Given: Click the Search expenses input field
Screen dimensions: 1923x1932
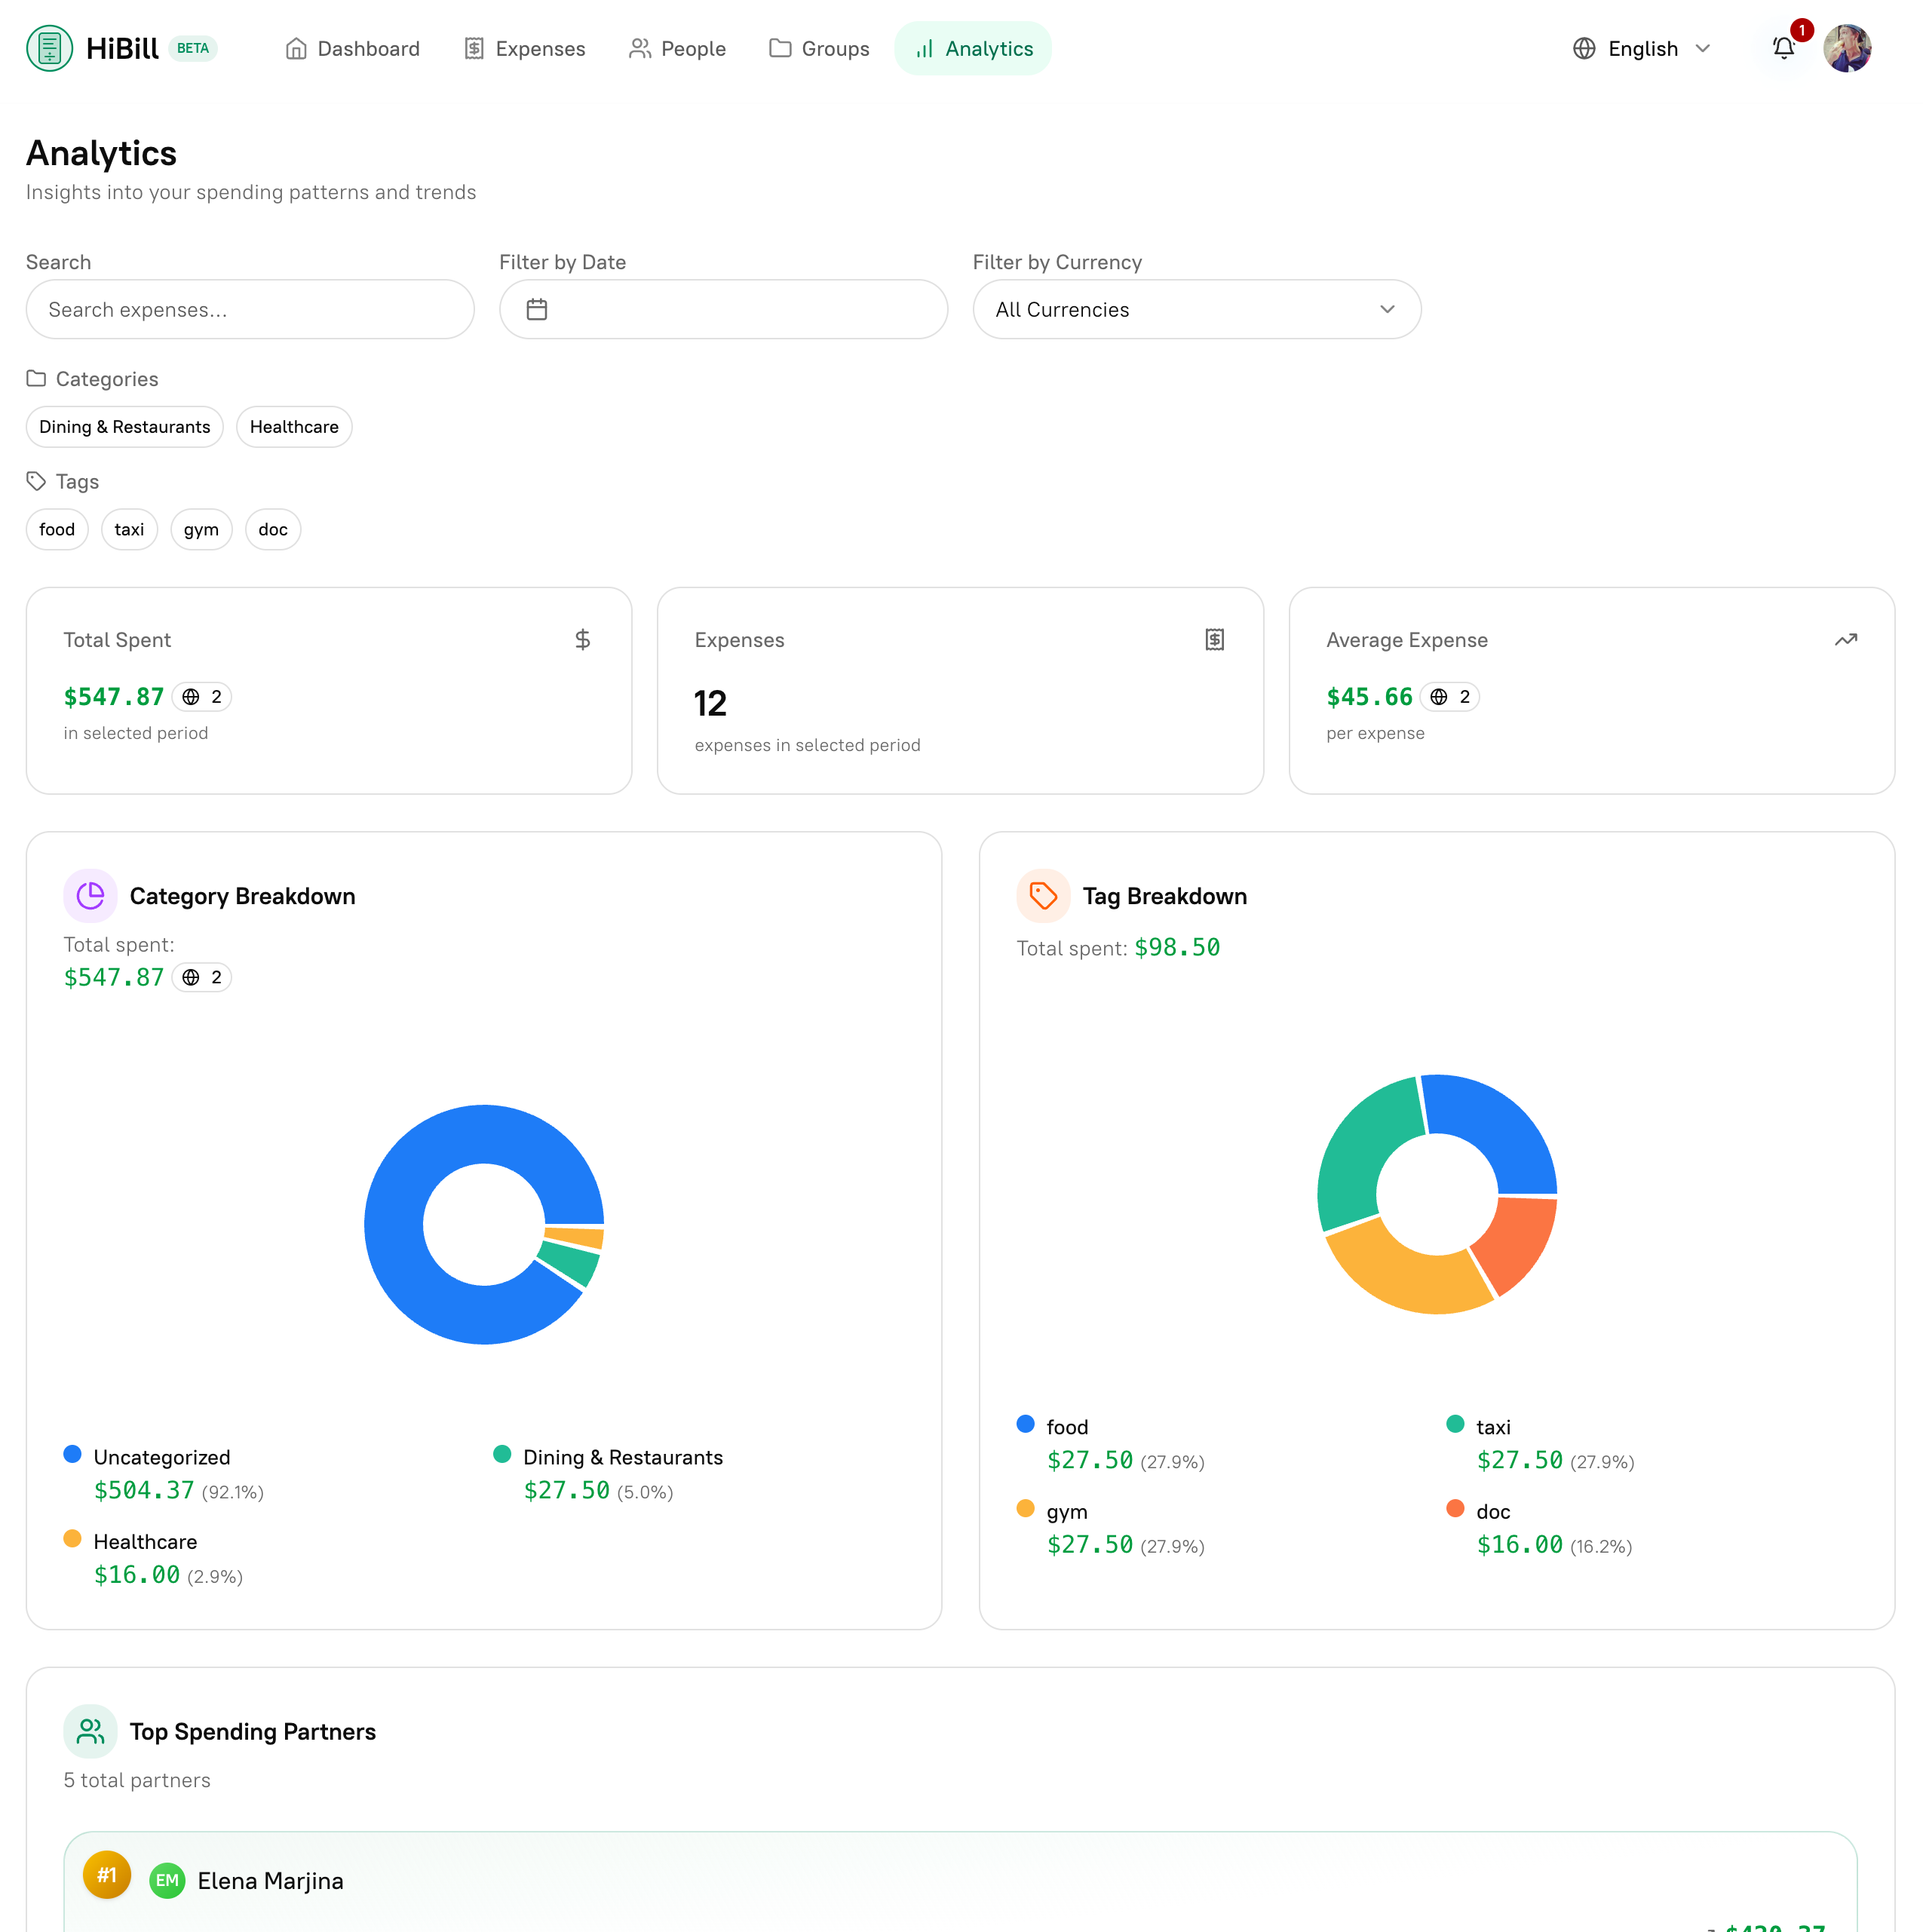Looking at the screenshot, I should tap(250, 309).
